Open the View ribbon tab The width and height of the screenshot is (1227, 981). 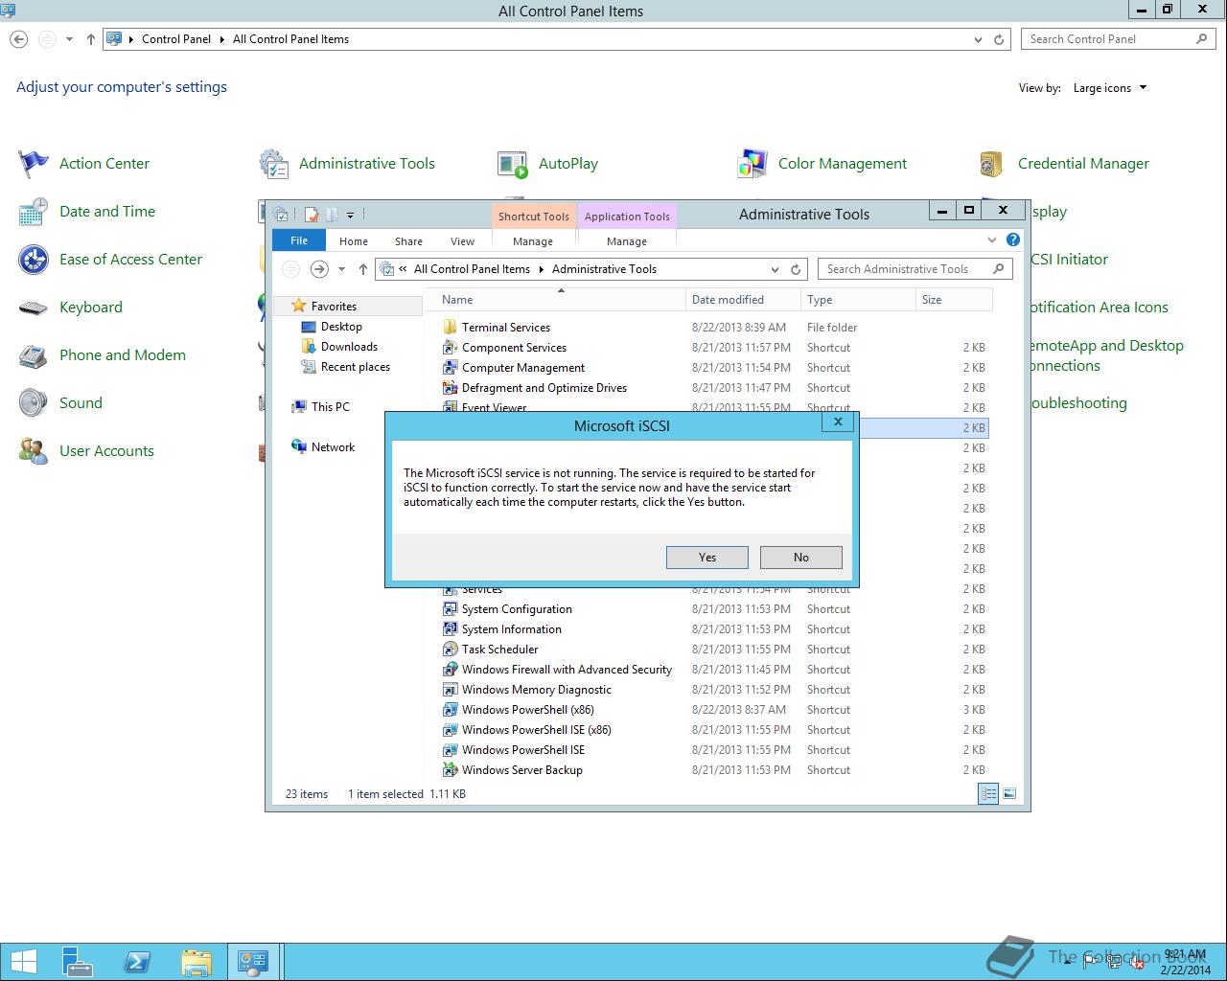coord(462,241)
